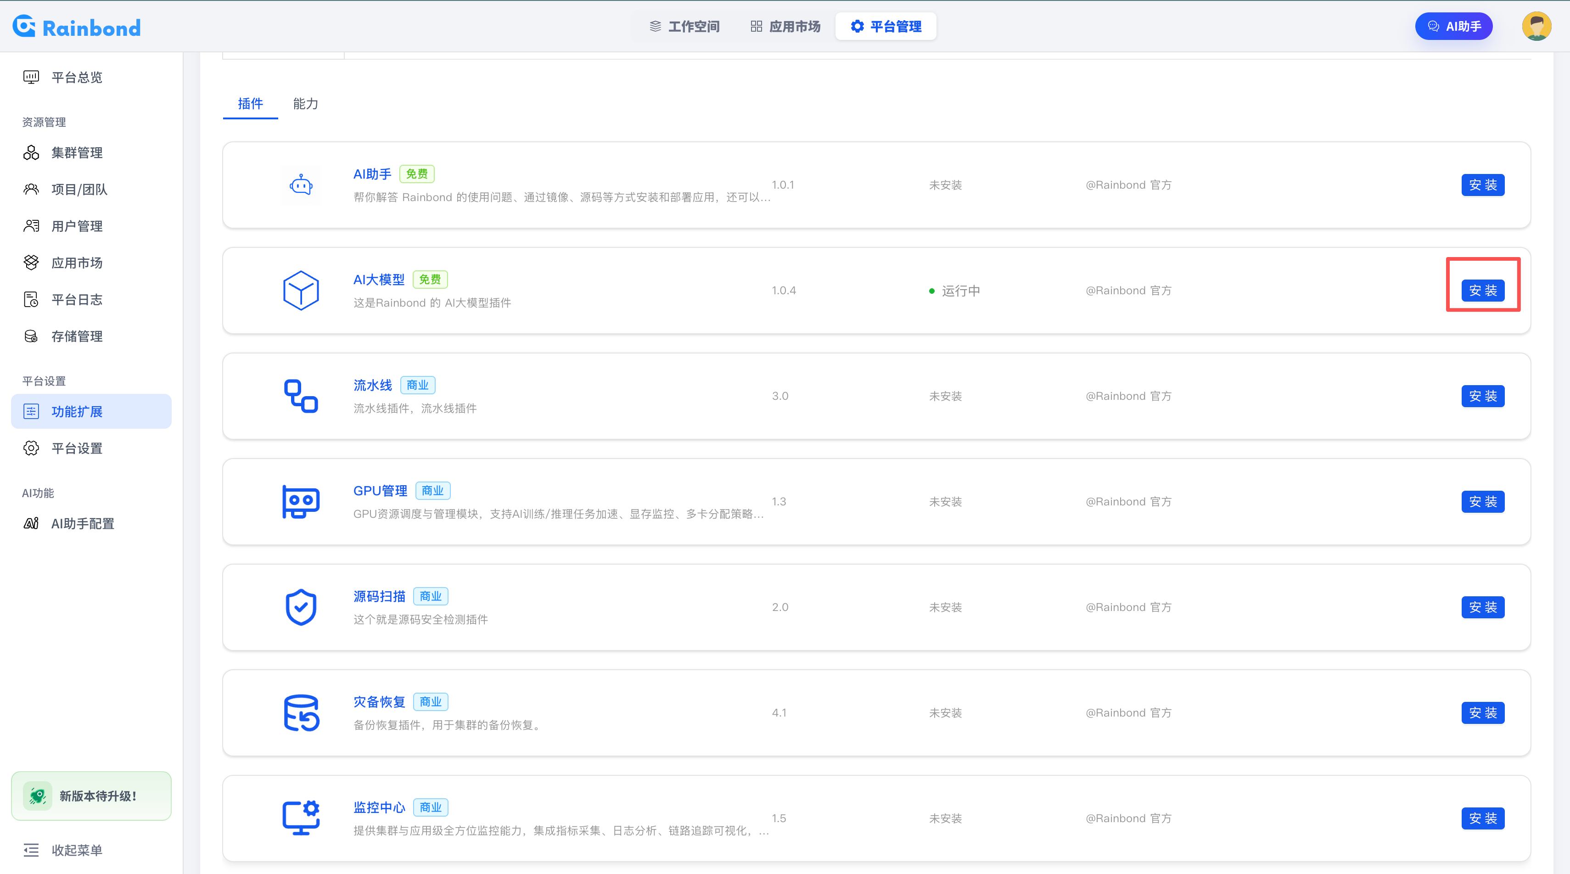Click 安装 for AI大模型 plugin
Image resolution: width=1570 pixels, height=874 pixels.
click(1483, 290)
